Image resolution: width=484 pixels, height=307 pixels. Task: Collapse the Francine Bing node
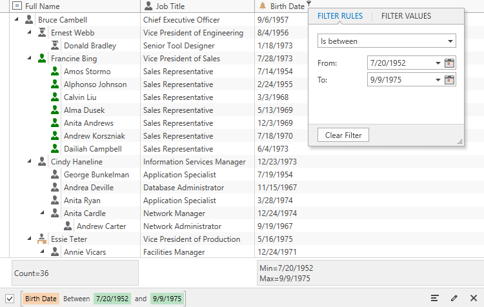click(30, 58)
